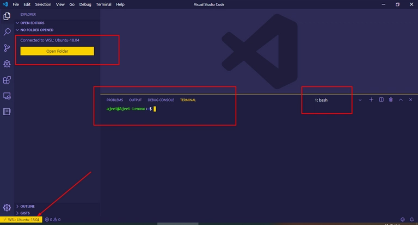The width and height of the screenshot is (418, 225).
Task: Open the Terminal menu
Action: [103, 4]
